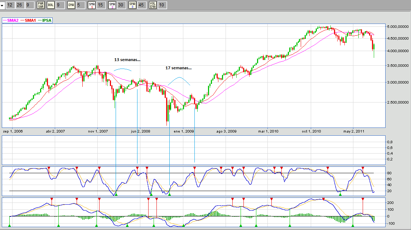
Task: Toggle the SMA 2 moving average
Action: click(112, 5)
